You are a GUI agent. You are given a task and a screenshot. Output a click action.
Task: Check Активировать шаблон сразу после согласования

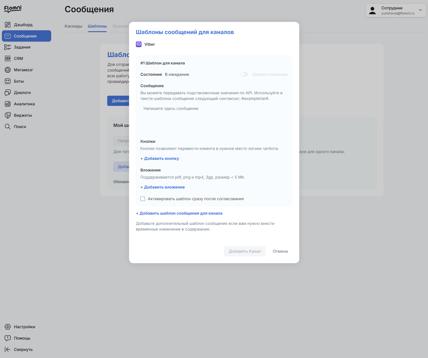tap(143, 199)
